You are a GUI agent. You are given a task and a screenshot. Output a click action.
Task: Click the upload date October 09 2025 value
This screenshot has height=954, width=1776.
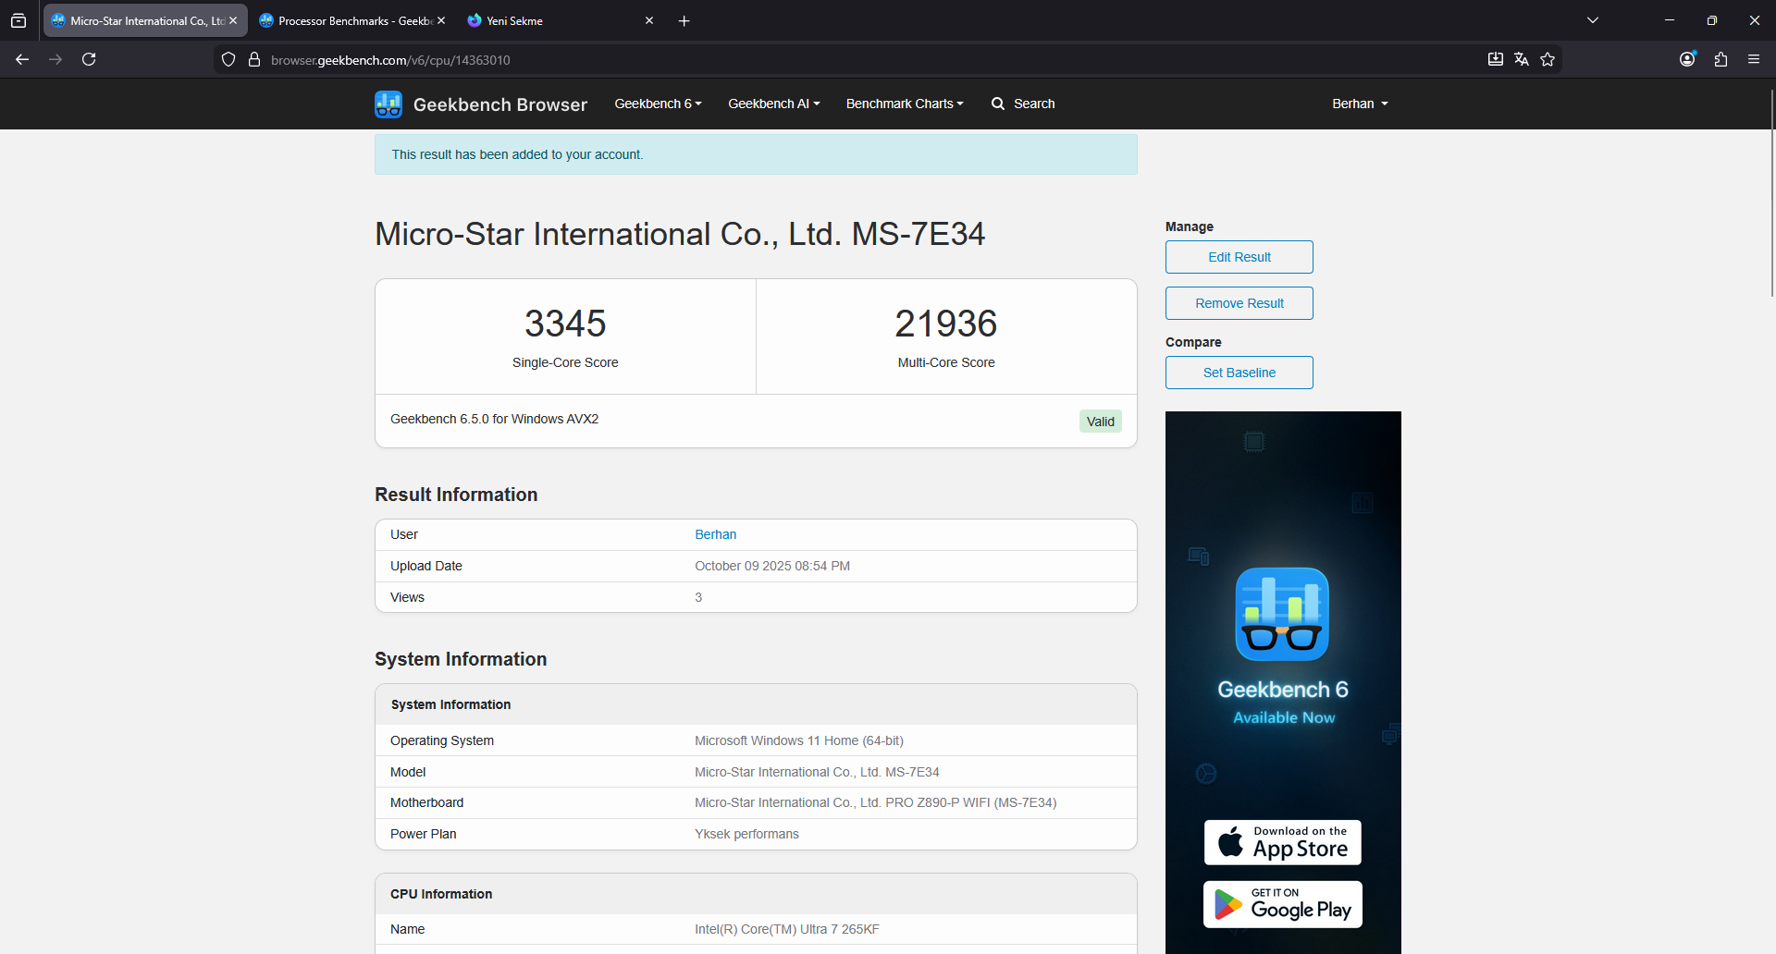click(772, 566)
